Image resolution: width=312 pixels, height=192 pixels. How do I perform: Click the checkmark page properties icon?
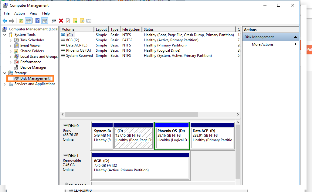click(x=68, y=21)
